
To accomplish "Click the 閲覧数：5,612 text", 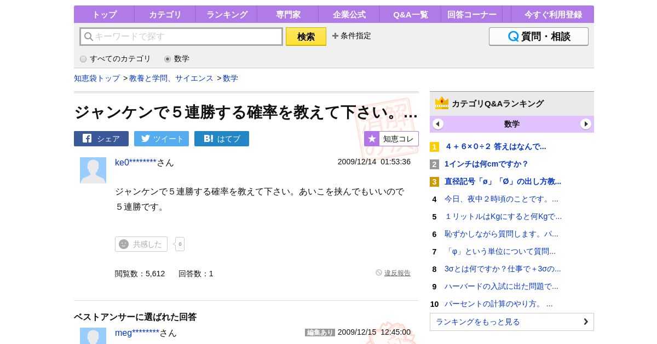I will (x=140, y=274).
